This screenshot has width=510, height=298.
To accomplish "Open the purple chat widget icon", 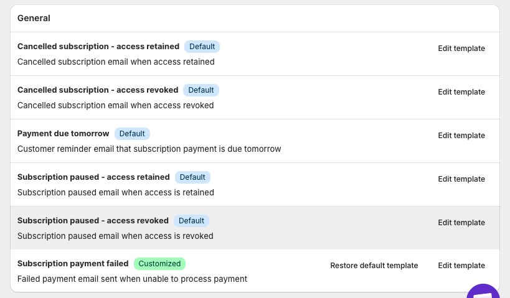I will click(x=484, y=291).
